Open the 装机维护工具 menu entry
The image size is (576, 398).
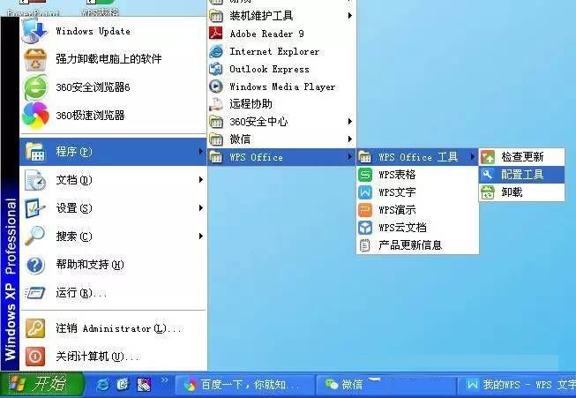[281, 15]
